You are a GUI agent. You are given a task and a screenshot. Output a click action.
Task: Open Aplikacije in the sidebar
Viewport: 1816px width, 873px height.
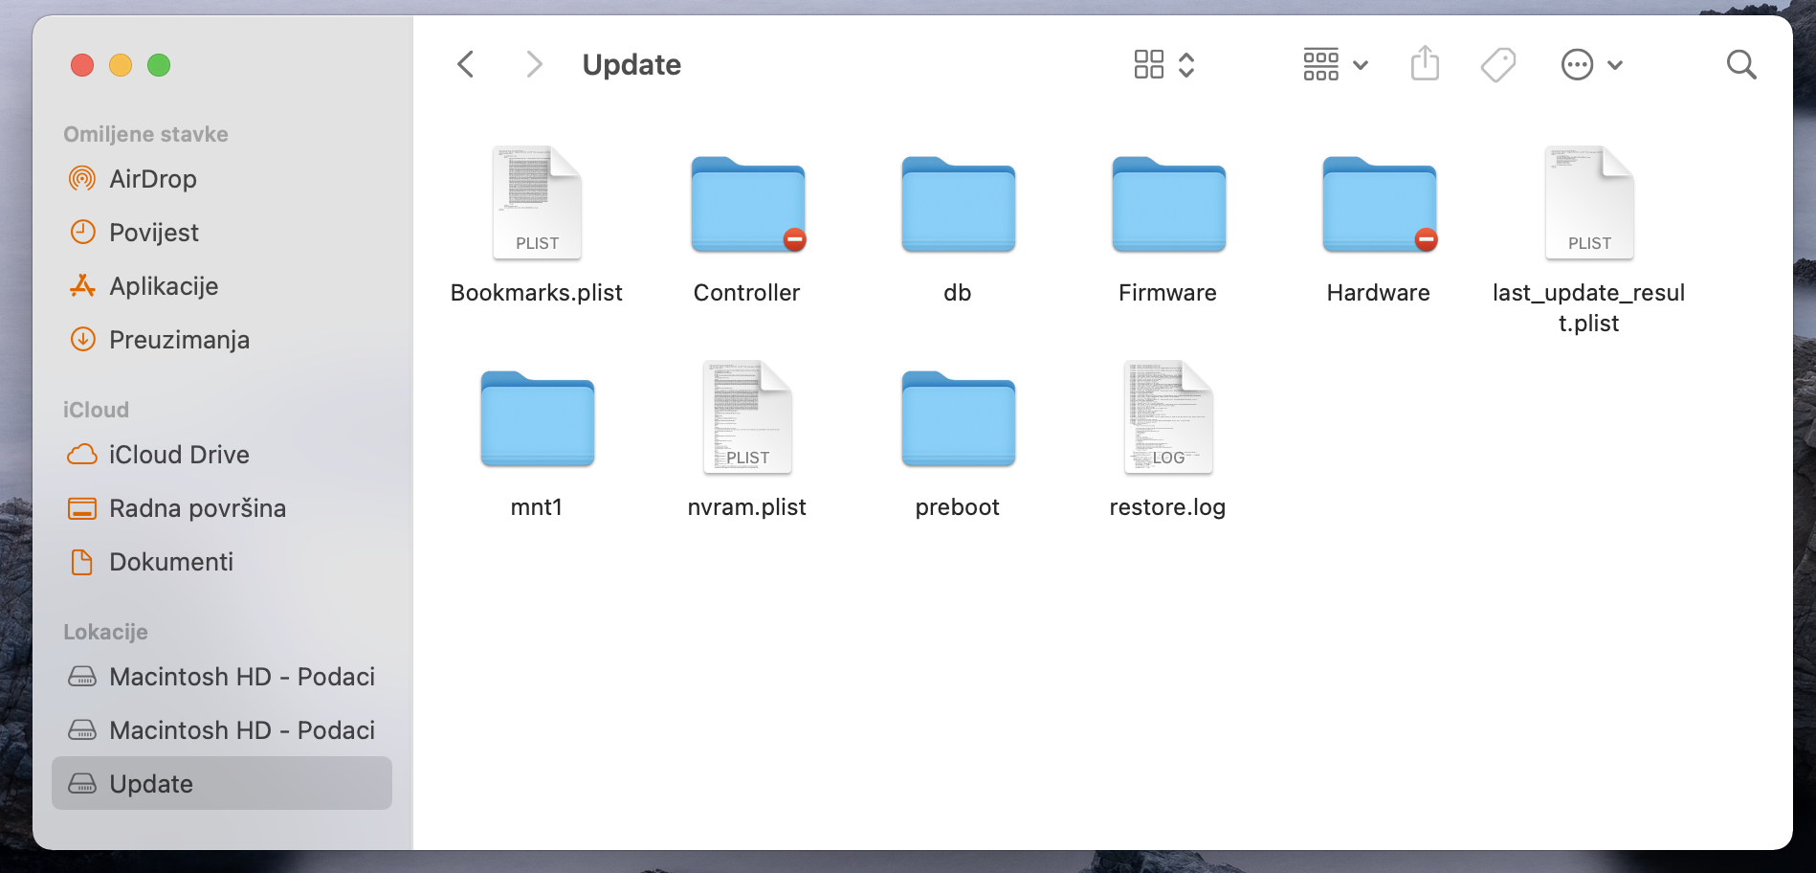coord(222,286)
